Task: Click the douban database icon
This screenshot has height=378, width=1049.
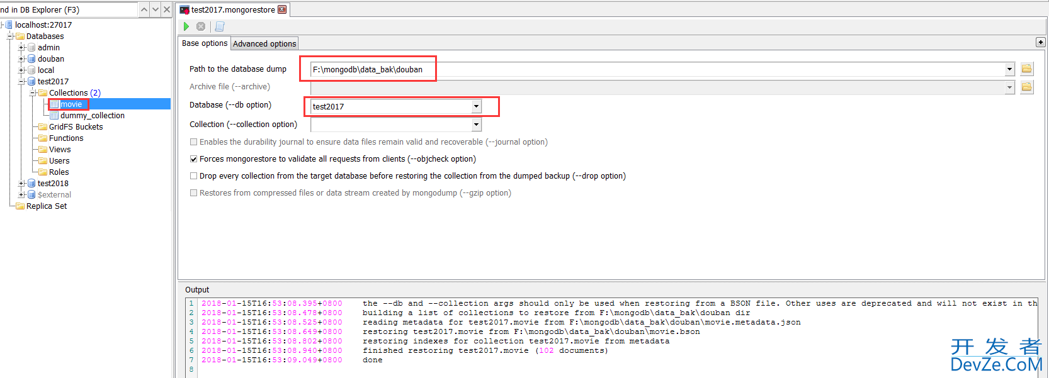Action: click(31, 59)
